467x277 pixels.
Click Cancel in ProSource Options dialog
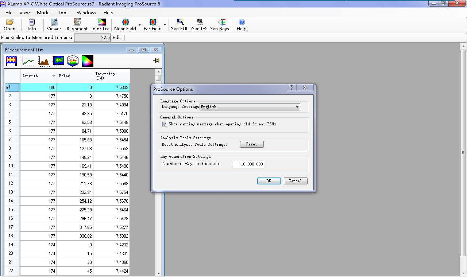(295, 181)
